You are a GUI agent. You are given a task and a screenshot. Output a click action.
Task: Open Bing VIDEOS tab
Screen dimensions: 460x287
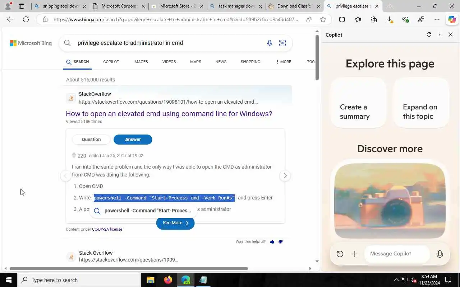[x=169, y=62]
